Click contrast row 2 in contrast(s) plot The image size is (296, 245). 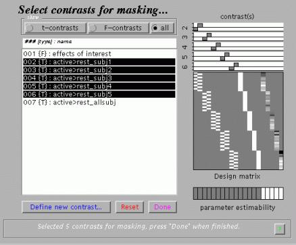click(x=239, y=27)
